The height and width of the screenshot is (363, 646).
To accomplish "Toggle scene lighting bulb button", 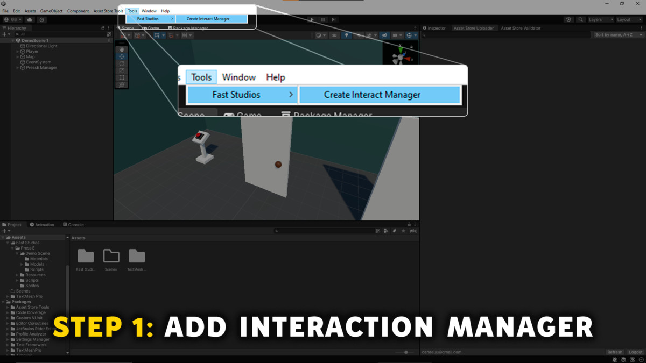I will point(346,35).
